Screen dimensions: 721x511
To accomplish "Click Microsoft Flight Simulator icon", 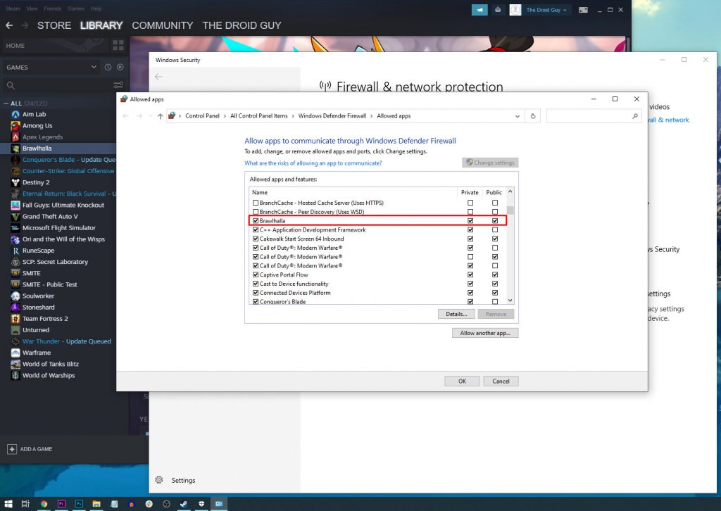I will click(x=15, y=228).
